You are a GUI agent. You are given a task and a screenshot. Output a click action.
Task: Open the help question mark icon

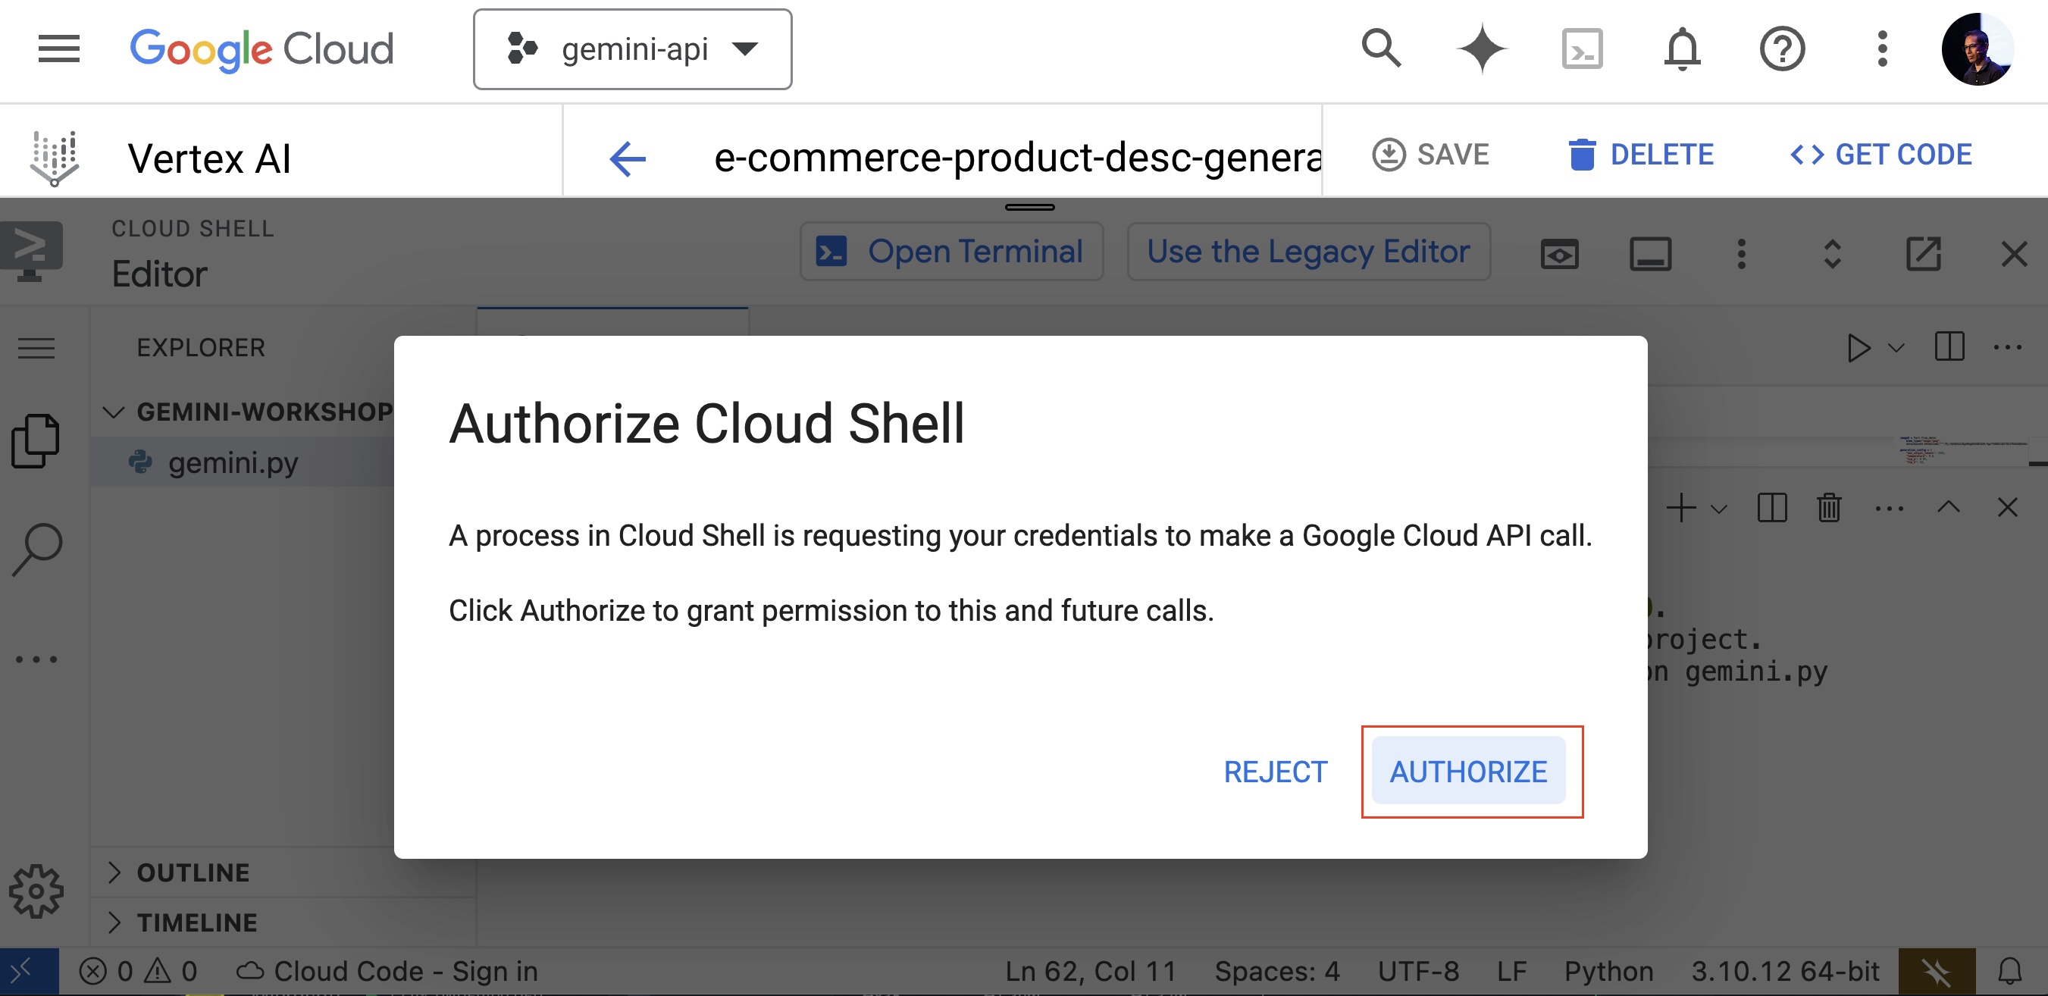click(x=1782, y=49)
